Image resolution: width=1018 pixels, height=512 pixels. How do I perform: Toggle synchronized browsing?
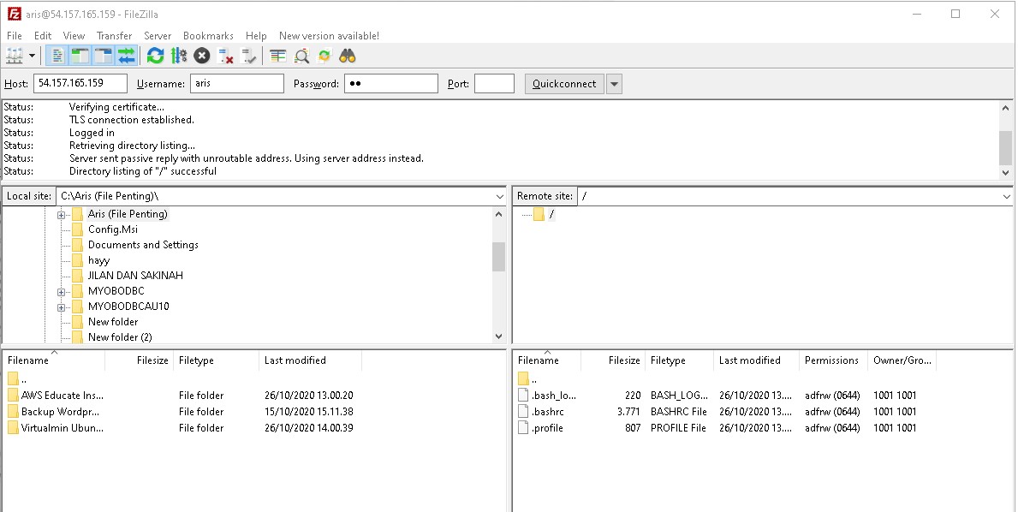pos(324,57)
